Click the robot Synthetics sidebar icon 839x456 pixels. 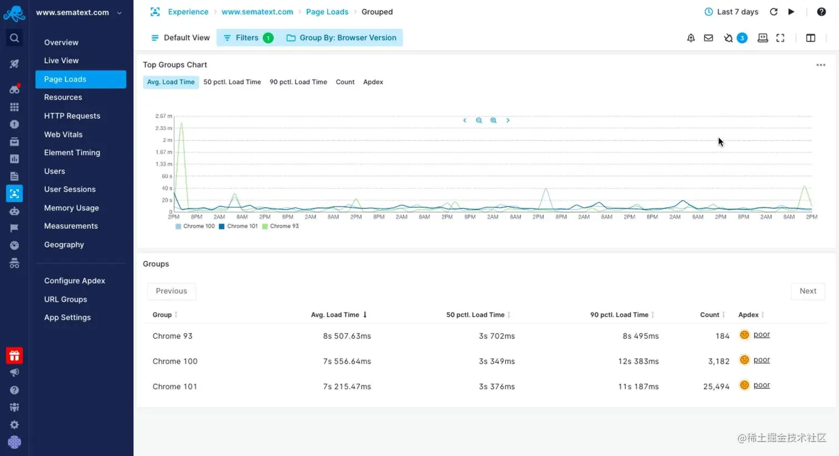click(x=14, y=211)
